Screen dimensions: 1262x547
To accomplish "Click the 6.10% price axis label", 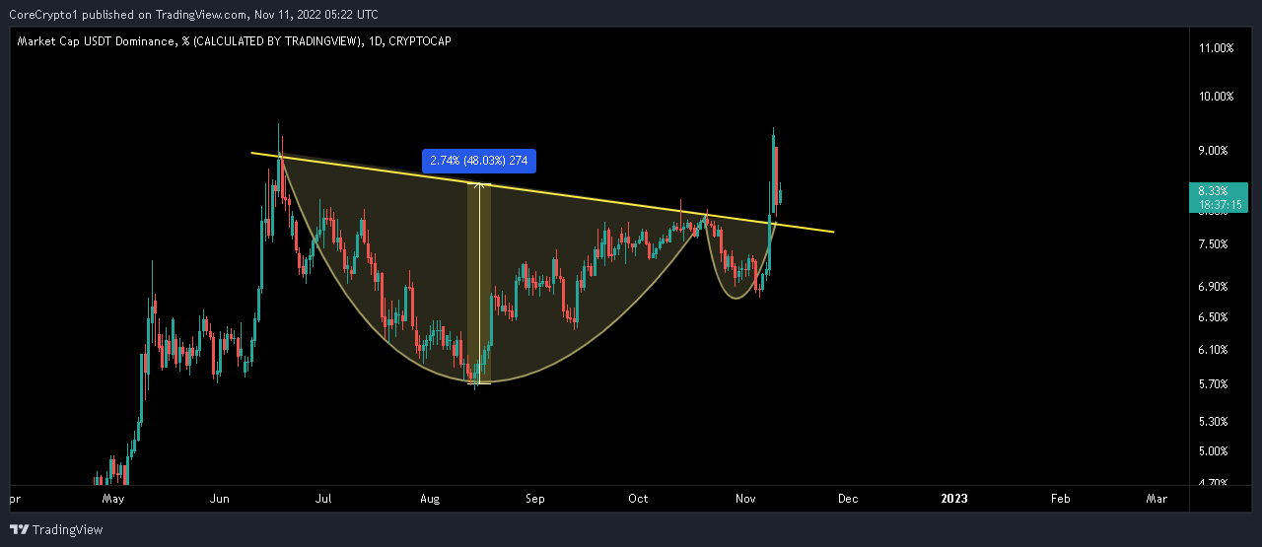I will click(x=1213, y=350).
